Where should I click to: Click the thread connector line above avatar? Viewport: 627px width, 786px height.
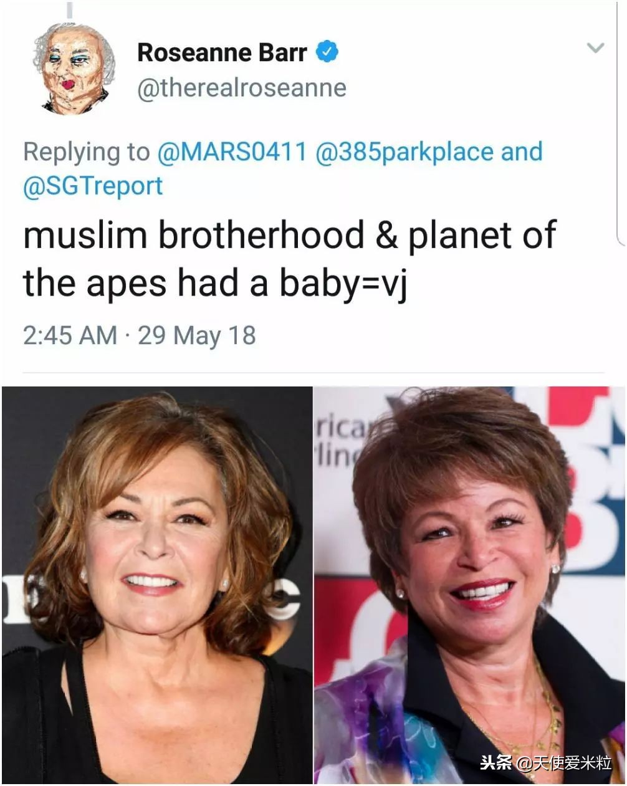(x=70, y=9)
